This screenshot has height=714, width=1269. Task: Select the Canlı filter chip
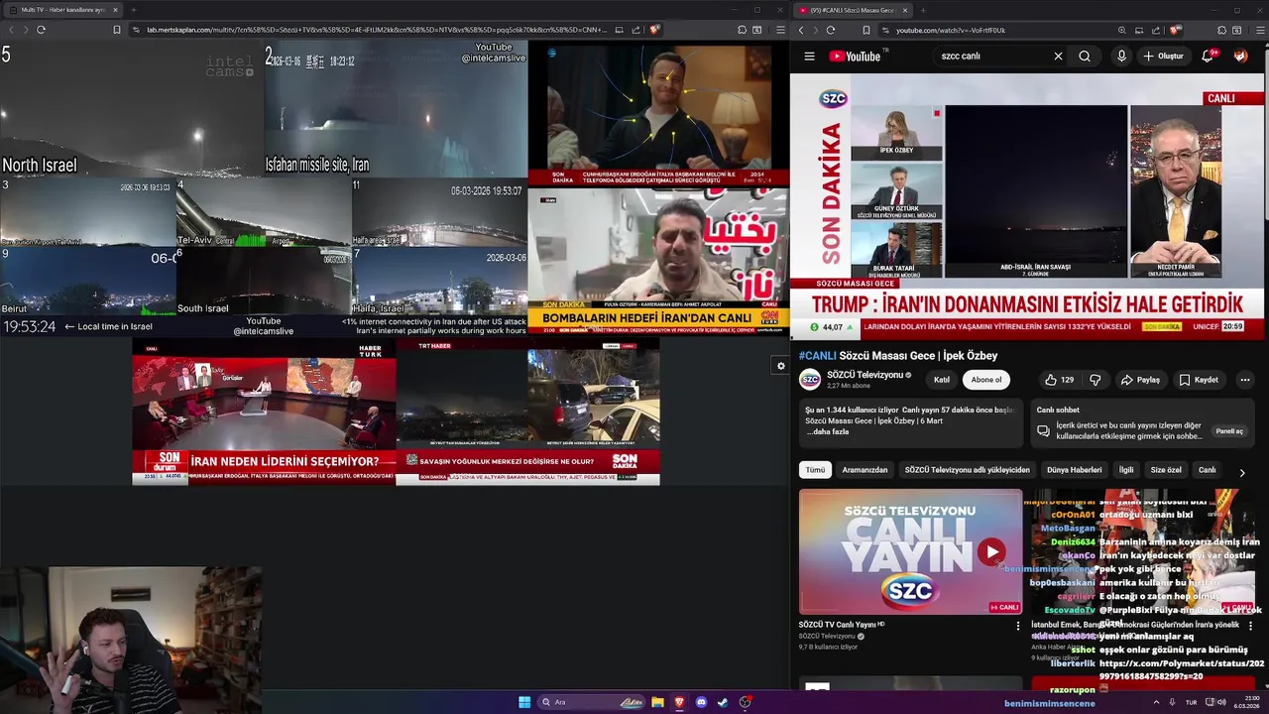(x=1207, y=470)
